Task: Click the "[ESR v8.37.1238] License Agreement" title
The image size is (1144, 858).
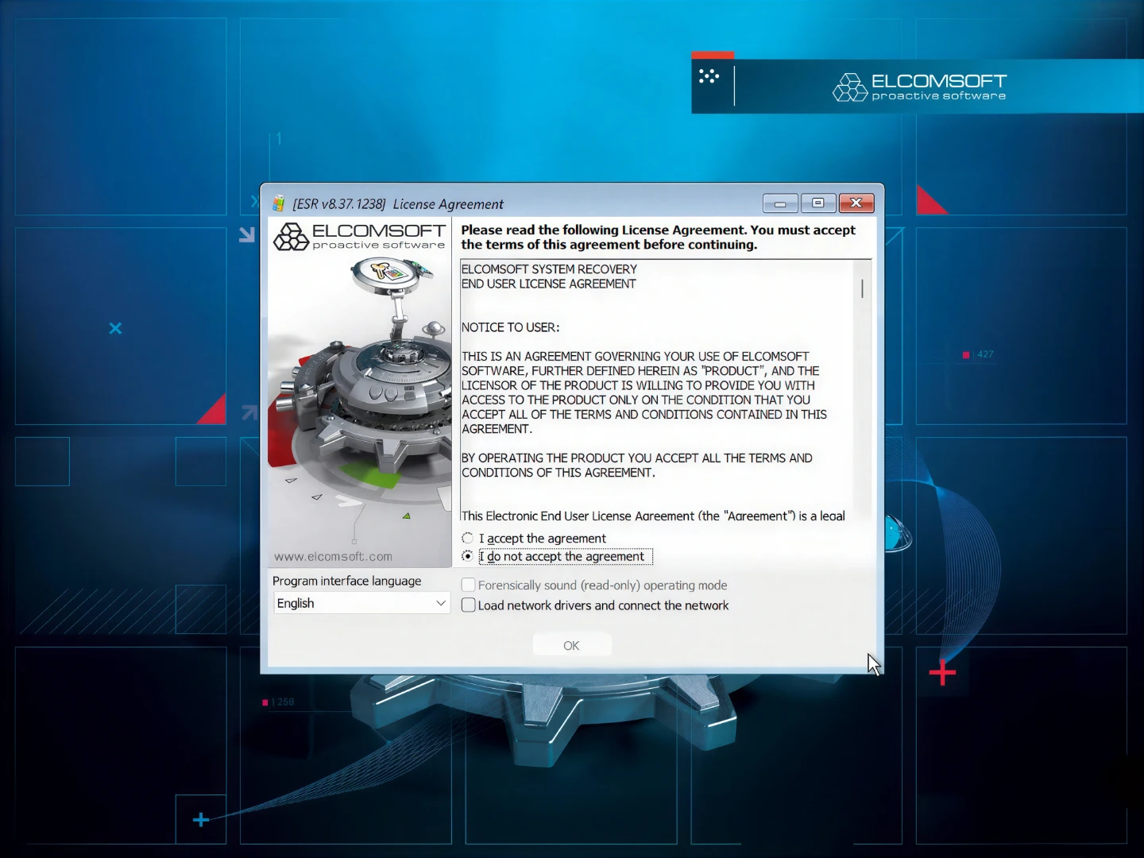Action: point(398,204)
